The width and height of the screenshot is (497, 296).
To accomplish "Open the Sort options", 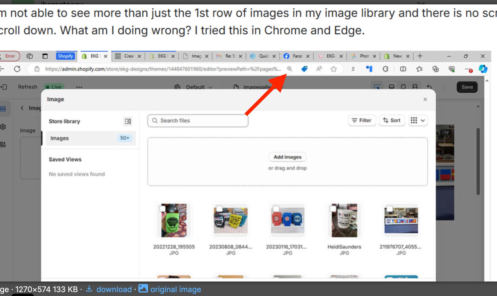I will (392, 121).
